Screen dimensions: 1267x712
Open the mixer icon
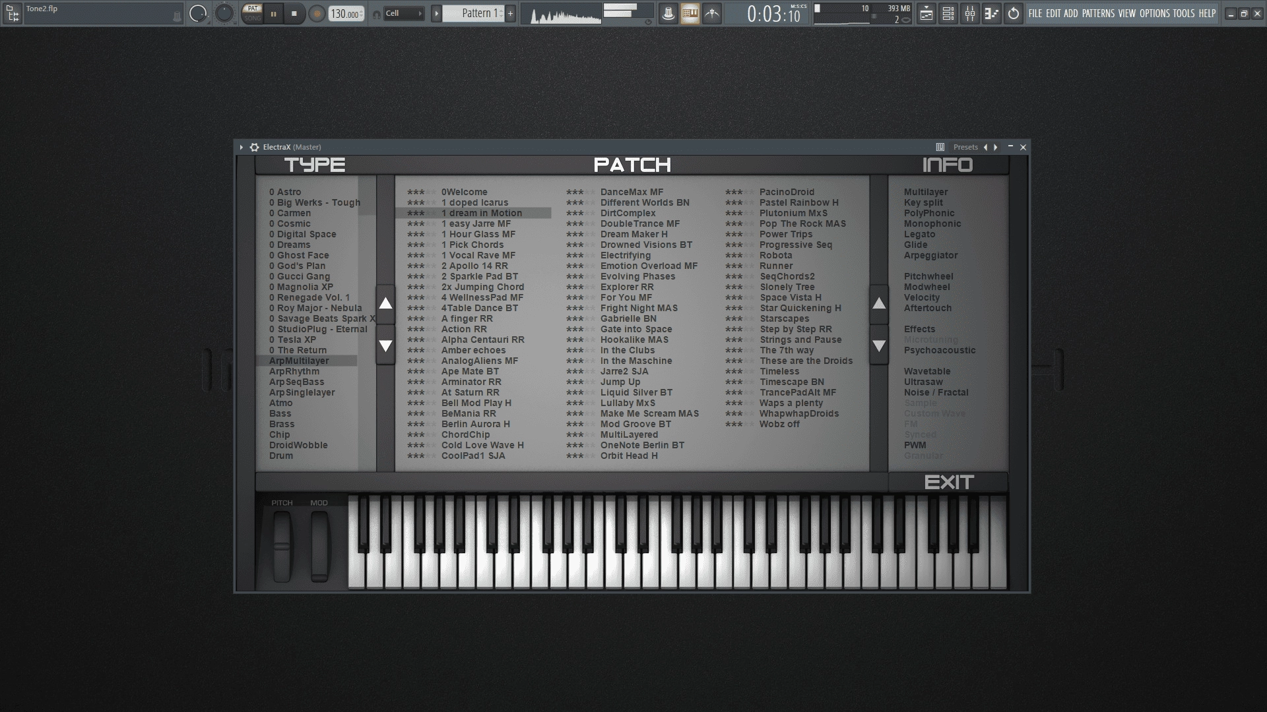click(x=970, y=13)
